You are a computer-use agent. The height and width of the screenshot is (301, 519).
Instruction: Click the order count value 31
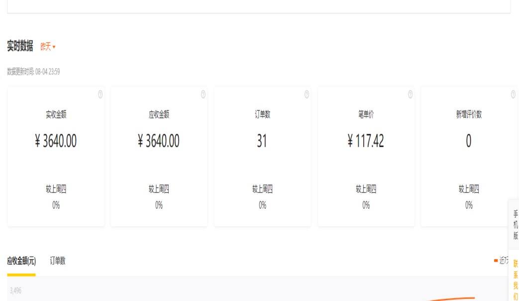[262, 141]
